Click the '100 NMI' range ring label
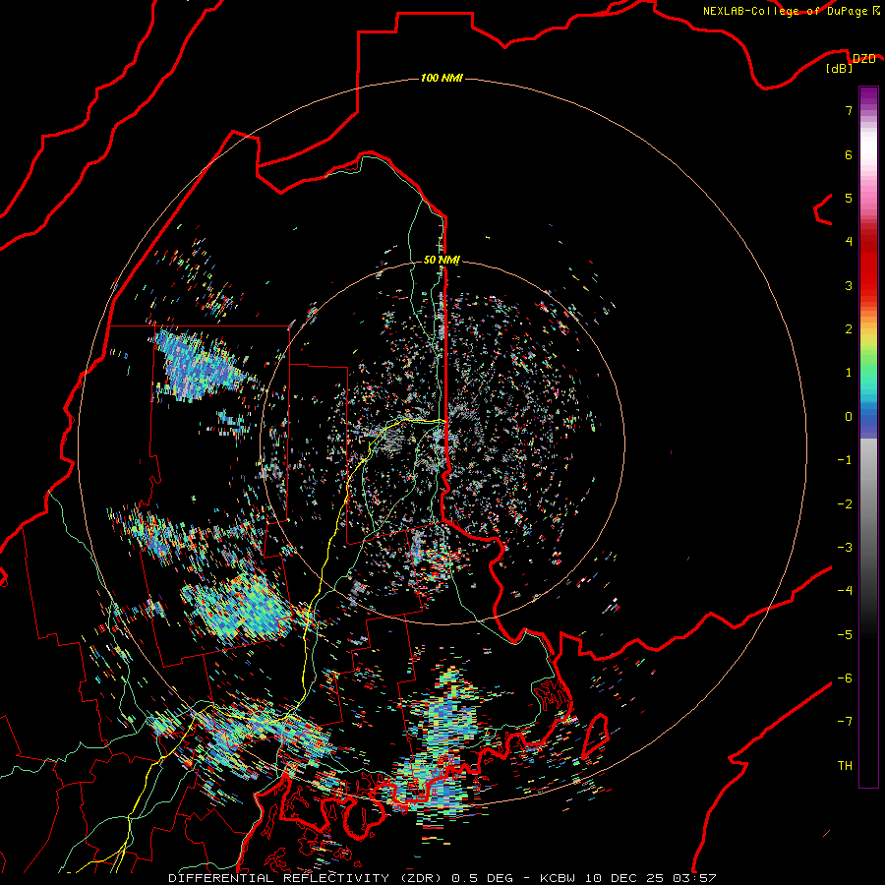Screen dimensions: 885x885 (442, 78)
